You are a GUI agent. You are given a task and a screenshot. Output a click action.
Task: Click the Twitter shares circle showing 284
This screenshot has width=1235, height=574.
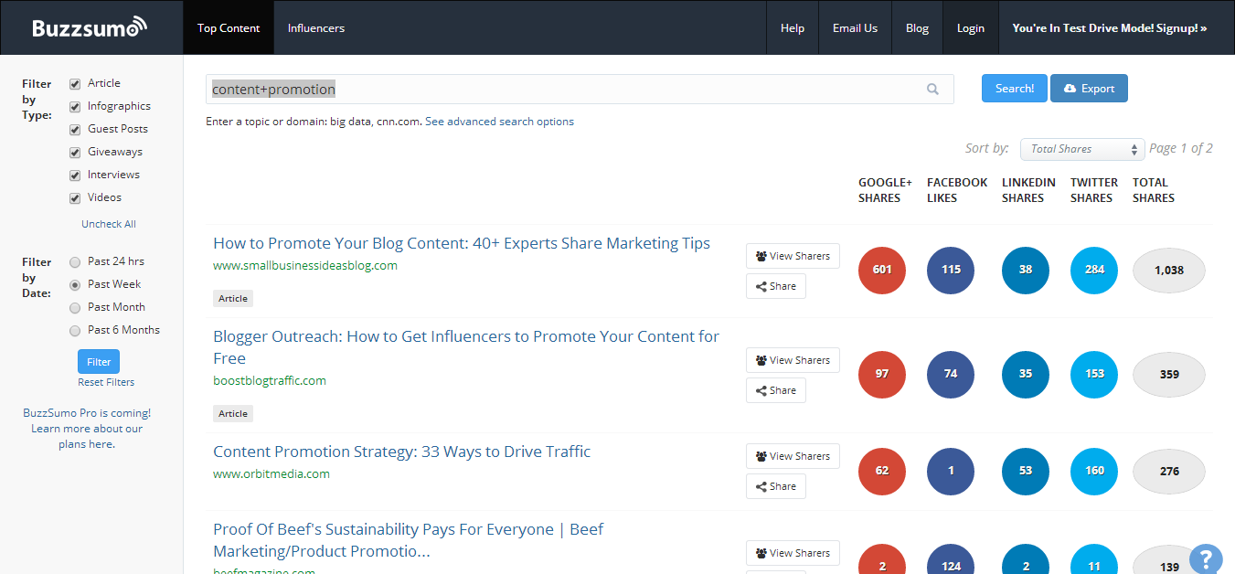pyautogui.click(x=1094, y=271)
